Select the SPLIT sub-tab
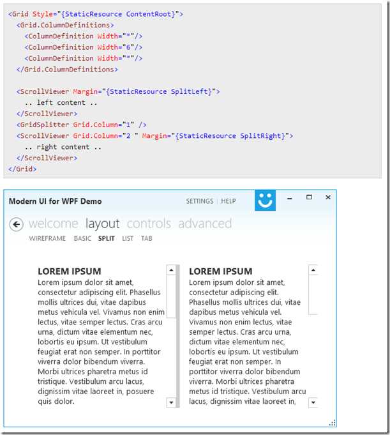The image size is (390, 435). (x=107, y=238)
